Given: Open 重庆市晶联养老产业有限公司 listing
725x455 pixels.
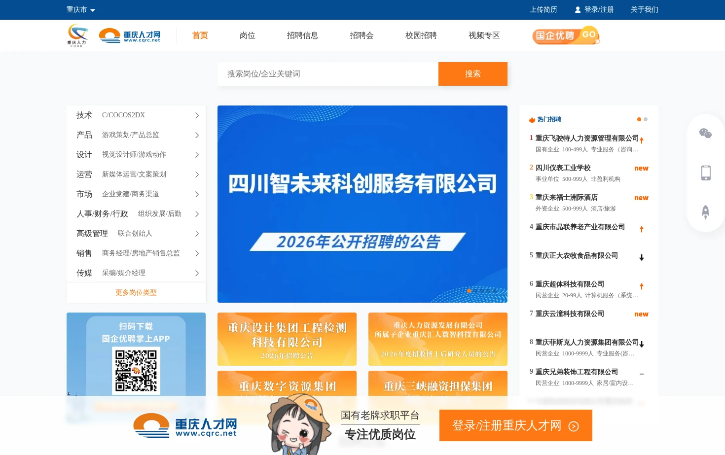Looking at the screenshot, I should [580, 227].
